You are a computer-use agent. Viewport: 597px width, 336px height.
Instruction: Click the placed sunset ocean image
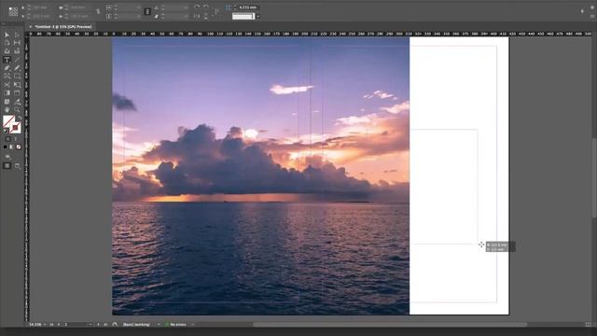(261, 176)
